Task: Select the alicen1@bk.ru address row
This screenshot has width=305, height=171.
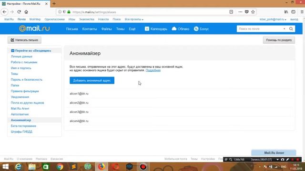Action: (x=180, y=94)
